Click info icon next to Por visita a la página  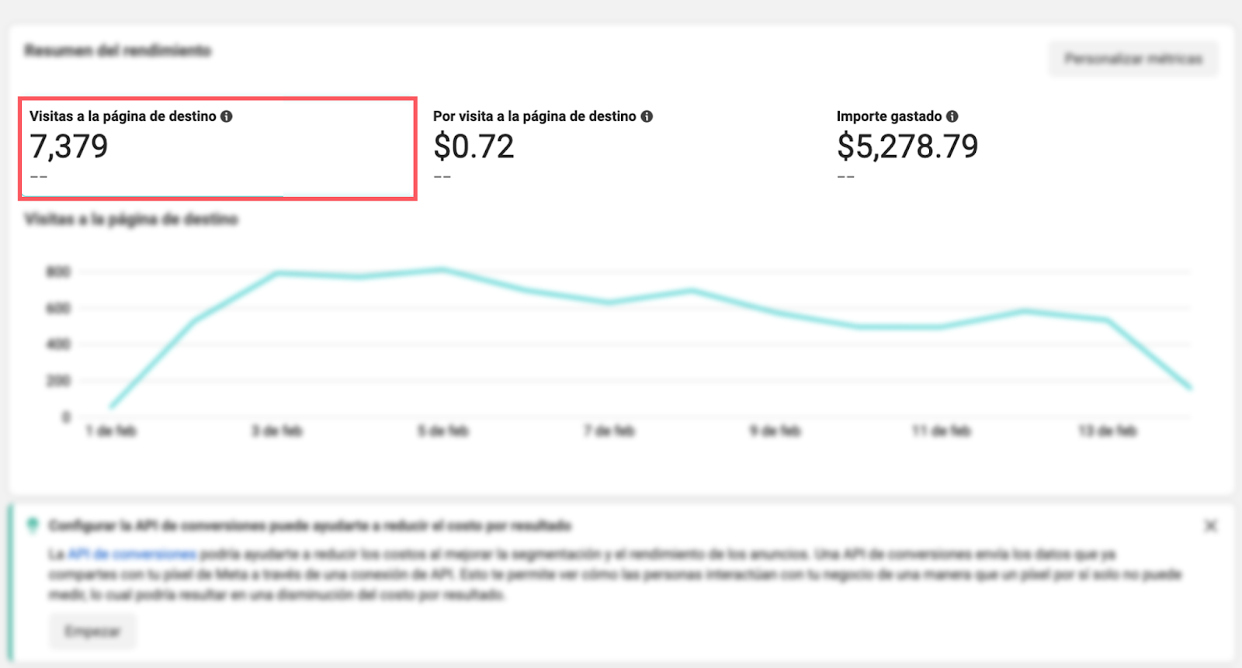(647, 116)
